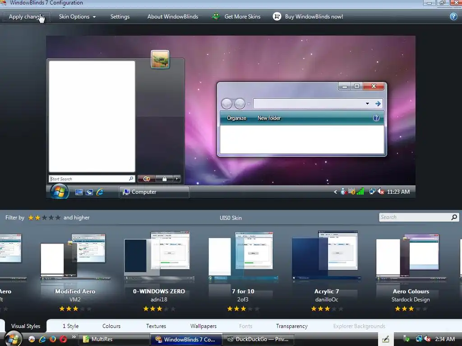This screenshot has width=462, height=346.
Task: Set the filter to three stars
Action: (x=45, y=218)
